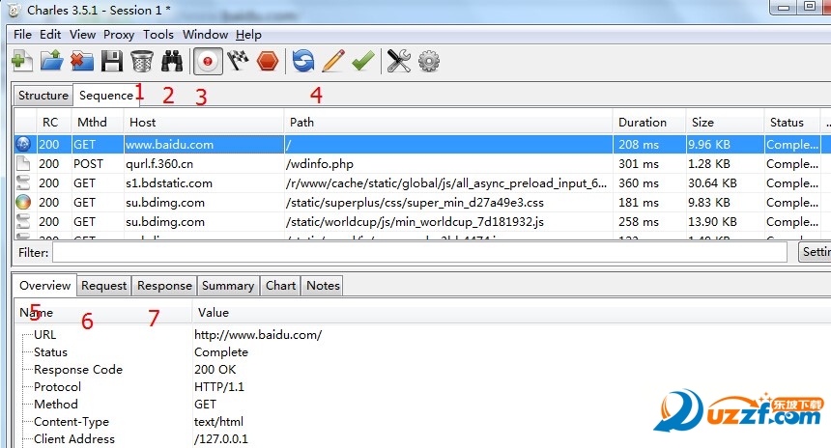Screen dimensions: 831x448
Task: Sort by the Host column header
Action: 204,123
